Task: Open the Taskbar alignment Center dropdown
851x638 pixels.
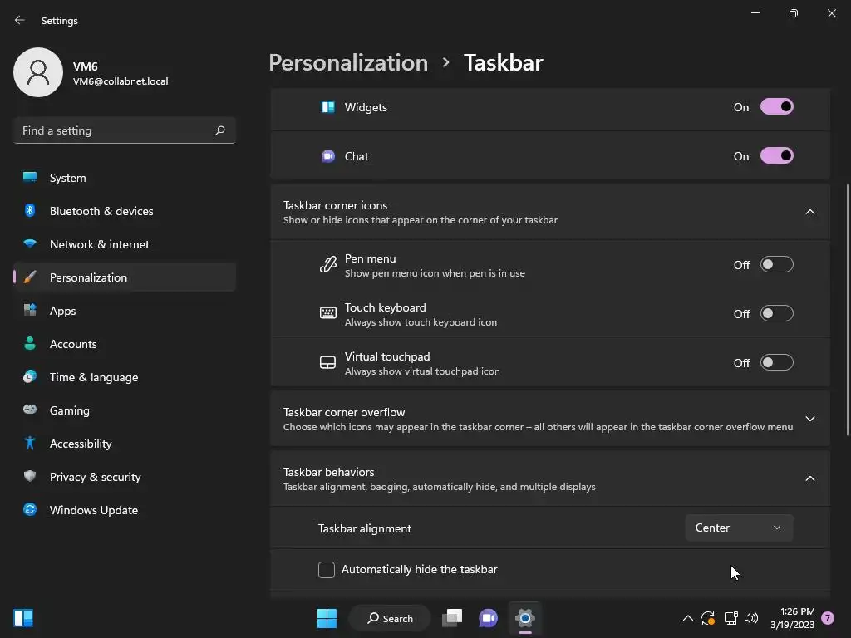Action: (739, 528)
